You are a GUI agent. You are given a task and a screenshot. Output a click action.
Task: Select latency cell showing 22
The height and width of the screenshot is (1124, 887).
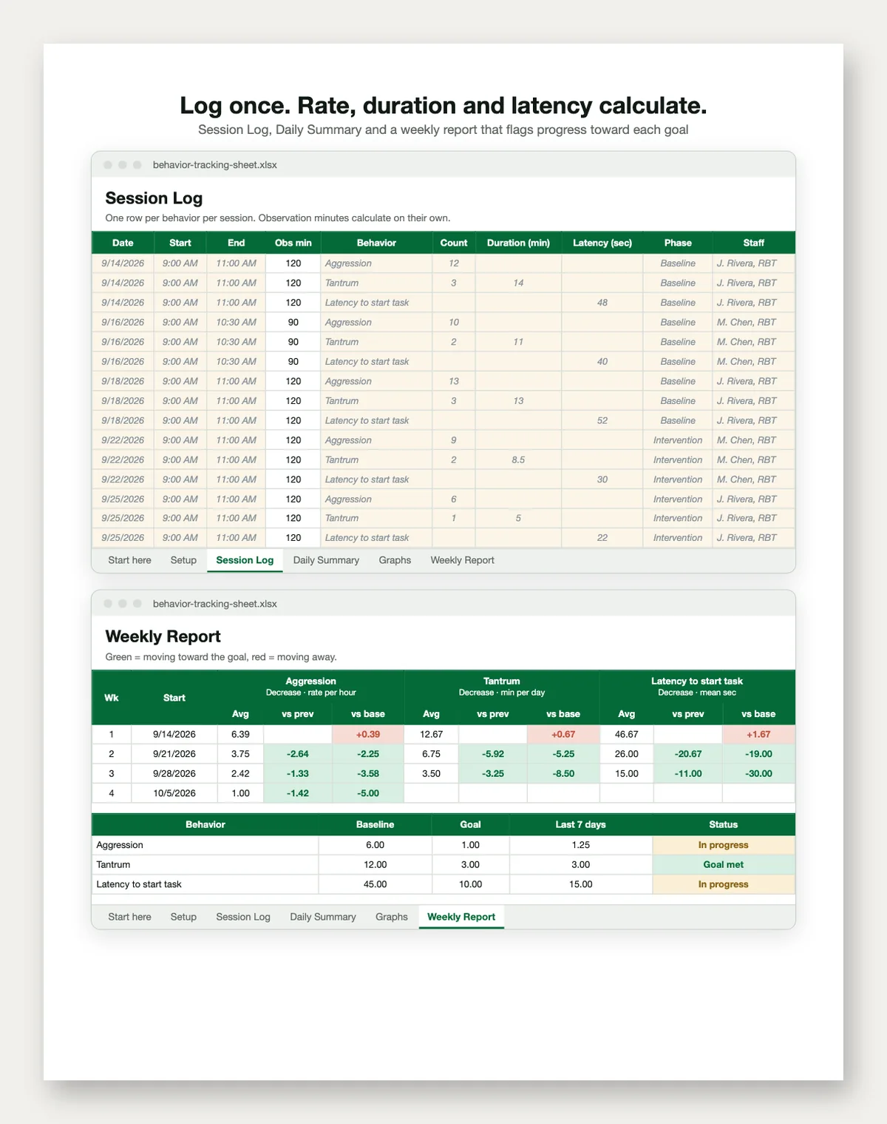tap(602, 538)
